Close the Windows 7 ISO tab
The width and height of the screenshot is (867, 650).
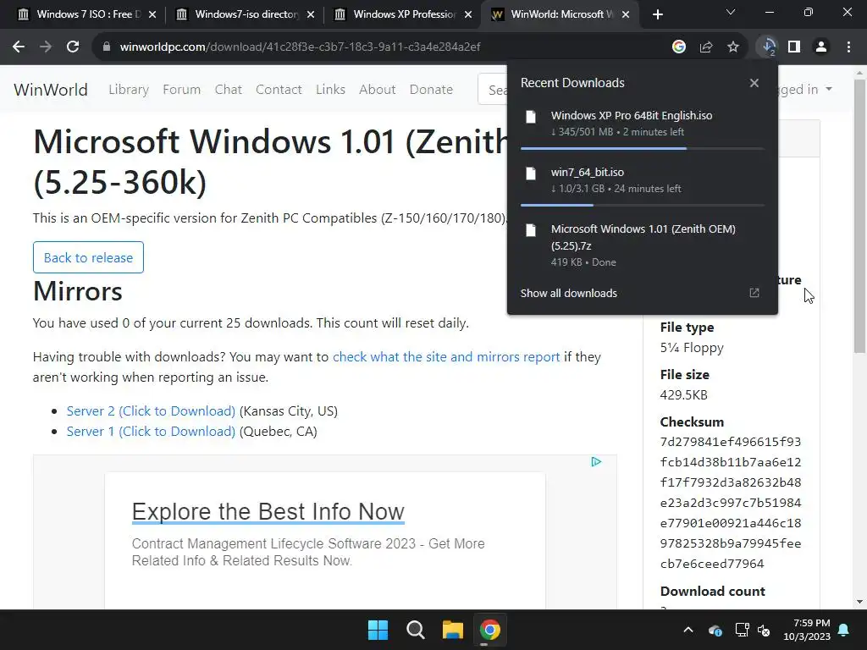(x=152, y=14)
